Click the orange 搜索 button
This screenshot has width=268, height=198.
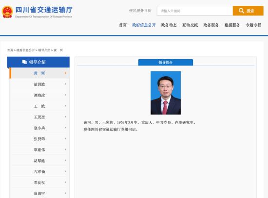tap(248, 11)
